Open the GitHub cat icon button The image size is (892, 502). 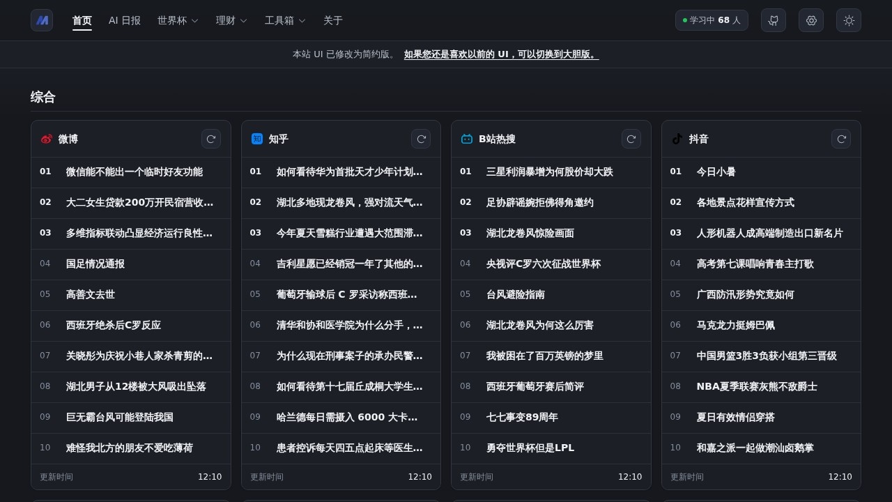coord(774,20)
